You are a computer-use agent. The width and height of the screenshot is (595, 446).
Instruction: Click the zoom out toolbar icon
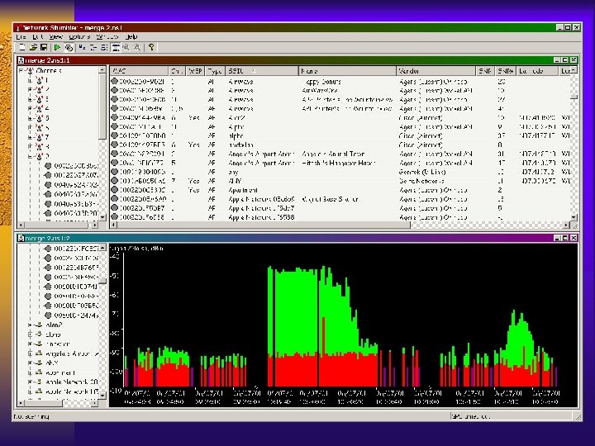click(x=137, y=47)
